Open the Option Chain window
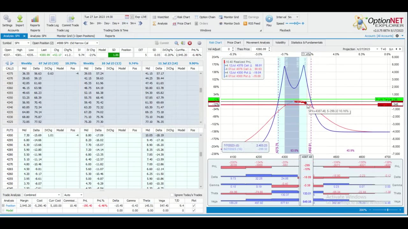The width and height of the screenshot is (408, 229). (x=205, y=17)
